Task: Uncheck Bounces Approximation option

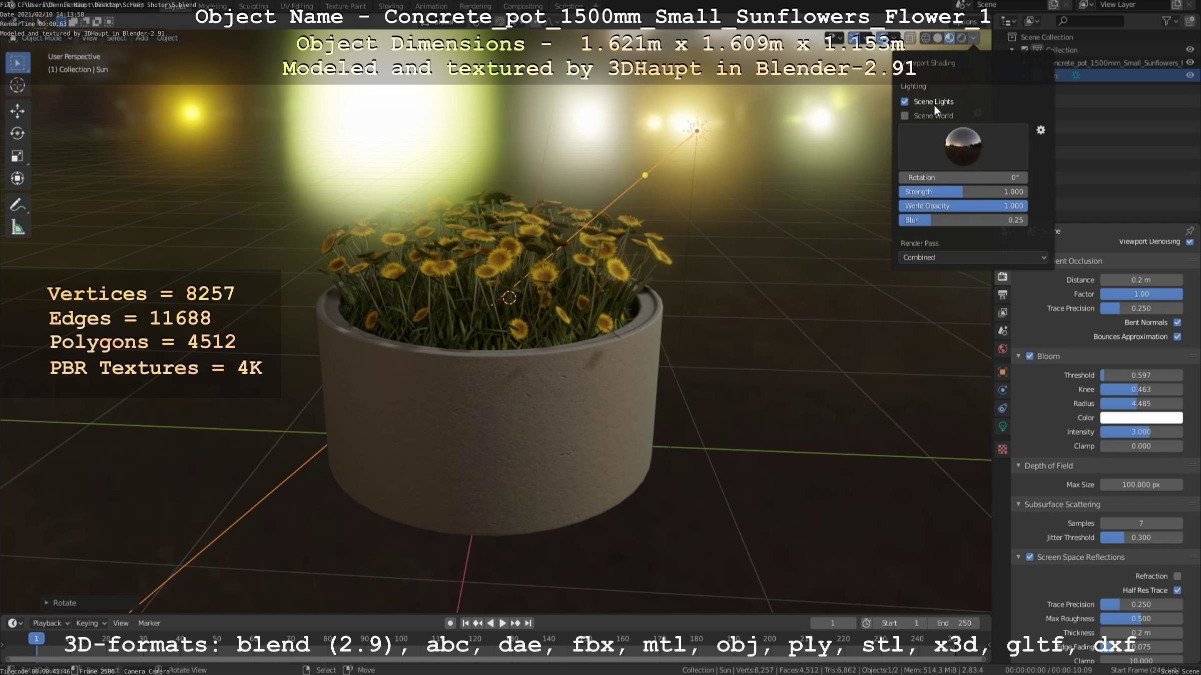Action: (x=1177, y=336)
